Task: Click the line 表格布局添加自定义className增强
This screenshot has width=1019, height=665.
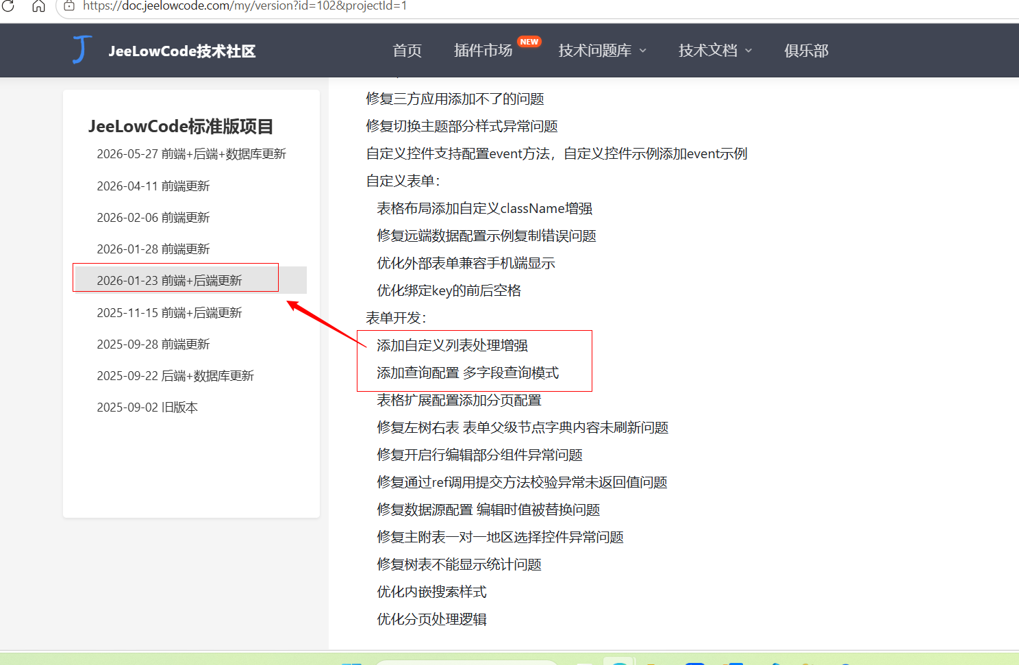Action: coord(485,209)
